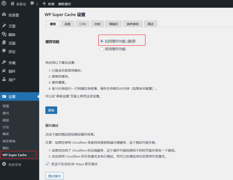The height and width of the screenshot is (180, 233).
Task: Click the 插件 plugin icon
Action: tap(4, 71)
